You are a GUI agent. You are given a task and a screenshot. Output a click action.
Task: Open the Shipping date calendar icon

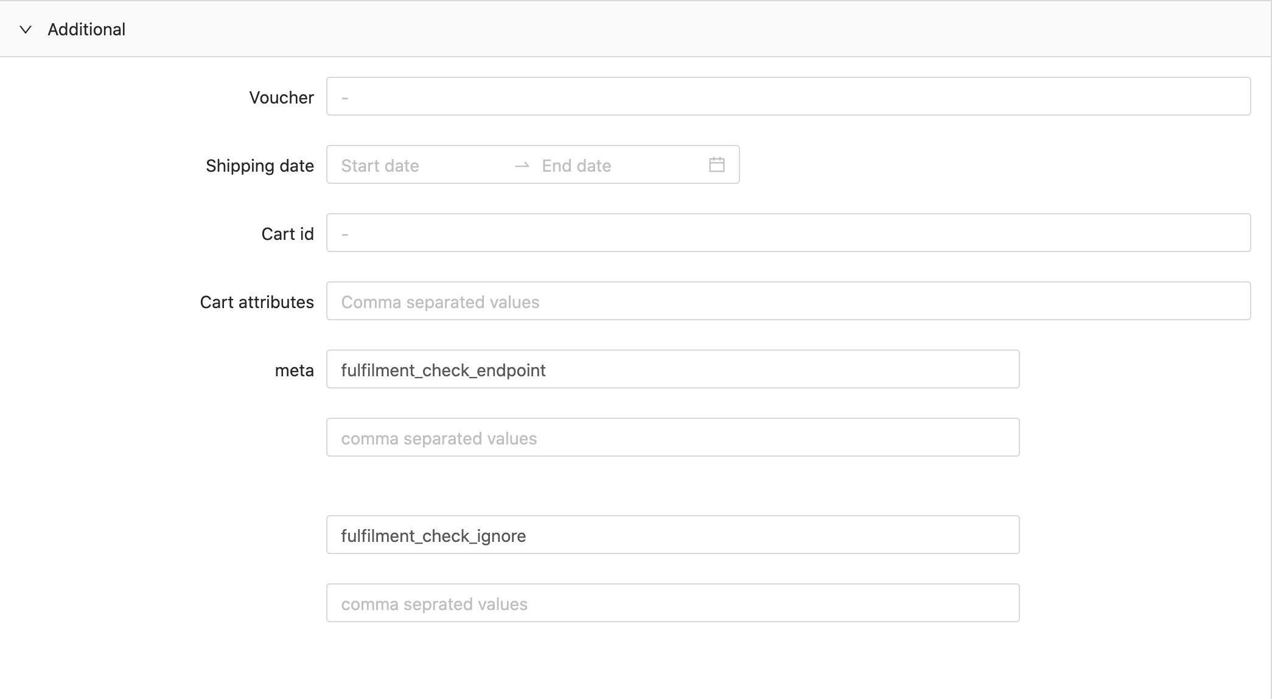[x=716, y=164]
